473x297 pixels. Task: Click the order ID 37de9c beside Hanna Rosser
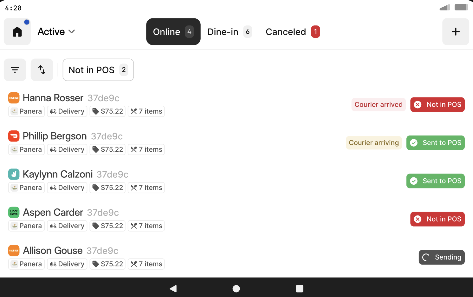(x=103, y=98)
